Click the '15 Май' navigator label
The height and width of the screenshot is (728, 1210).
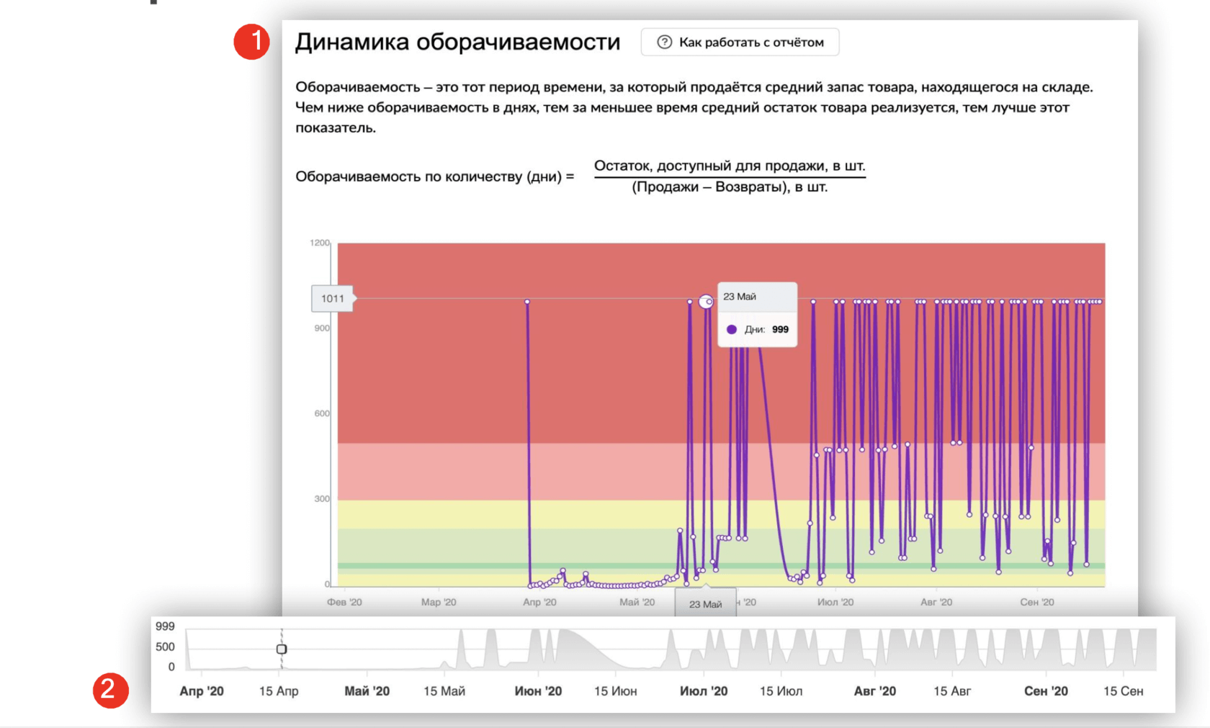point(444,691)
